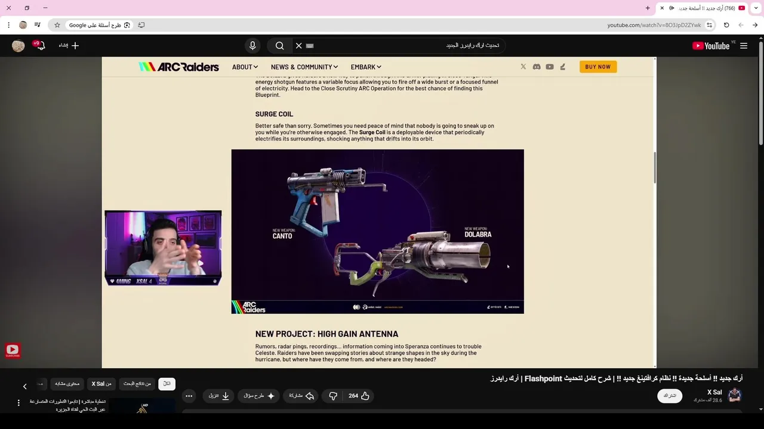
Task: Open the ARC Raiders X social icon
Action: [x=523, y=67]
